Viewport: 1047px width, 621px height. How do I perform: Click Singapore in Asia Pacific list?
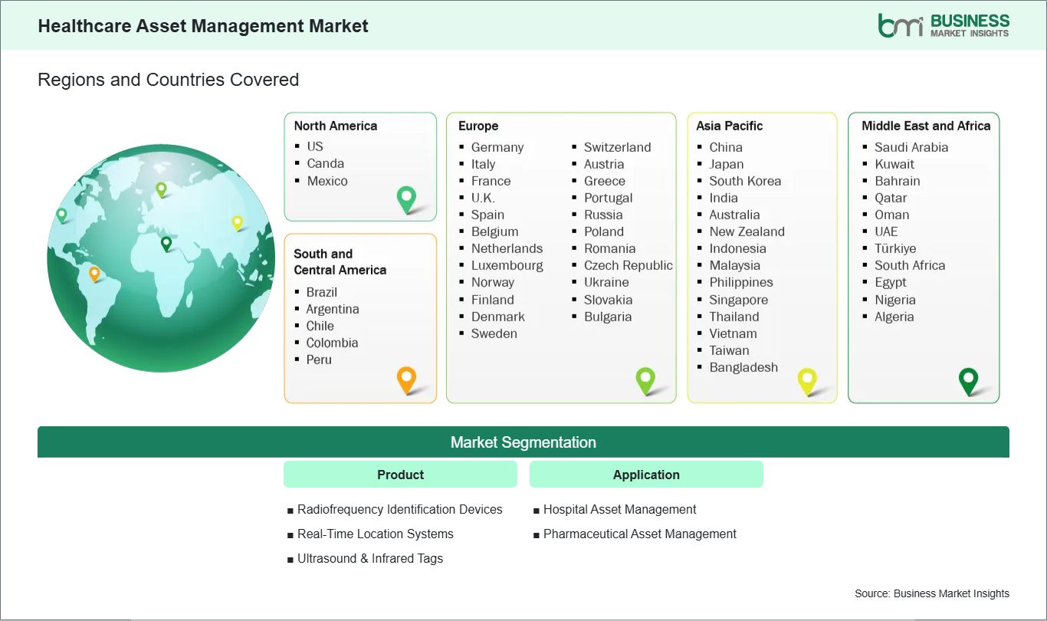point(739,300)
